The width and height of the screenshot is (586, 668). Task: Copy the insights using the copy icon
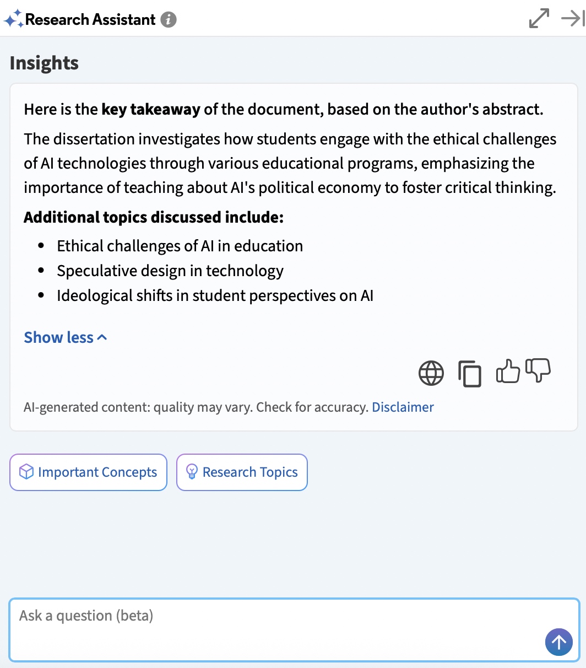(470, 373)
